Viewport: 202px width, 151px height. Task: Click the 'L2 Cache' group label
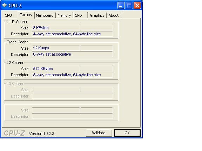15,63
